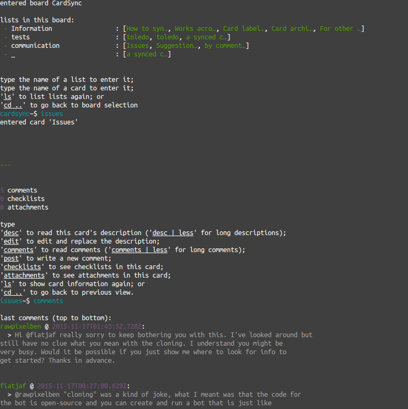This screenshot has width=408, height=409.
Task: Click 'cd ..' for previous view
Action: [13, 293]
